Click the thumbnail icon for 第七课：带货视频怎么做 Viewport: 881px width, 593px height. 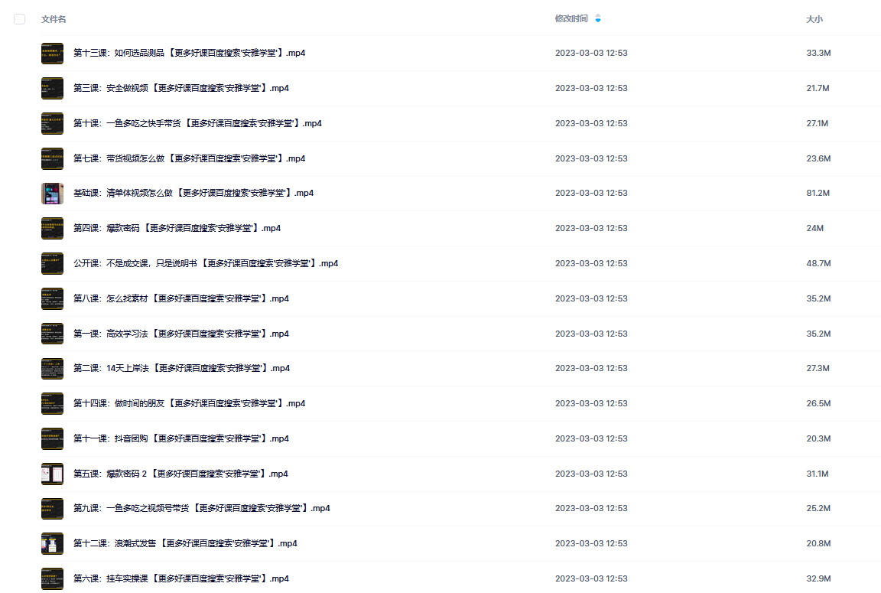[52, 158]
